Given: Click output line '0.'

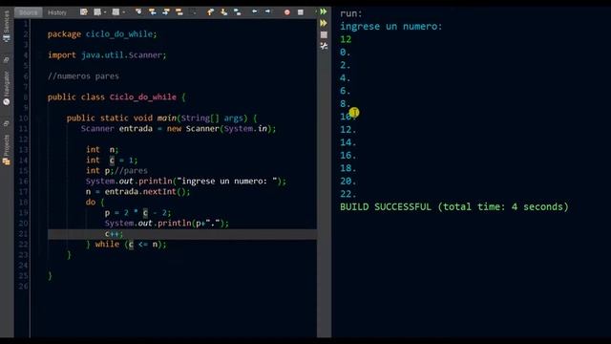Looking at the screenshot, I should (x=345, y=53).
